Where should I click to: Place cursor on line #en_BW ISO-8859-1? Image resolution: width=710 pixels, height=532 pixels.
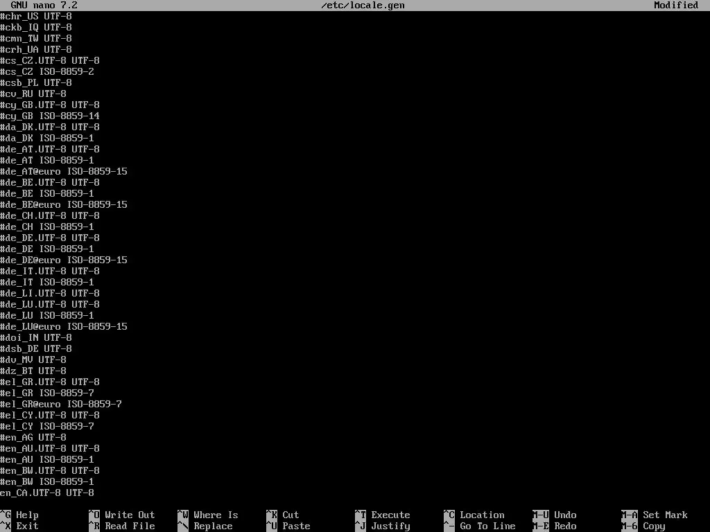[47, 482]
